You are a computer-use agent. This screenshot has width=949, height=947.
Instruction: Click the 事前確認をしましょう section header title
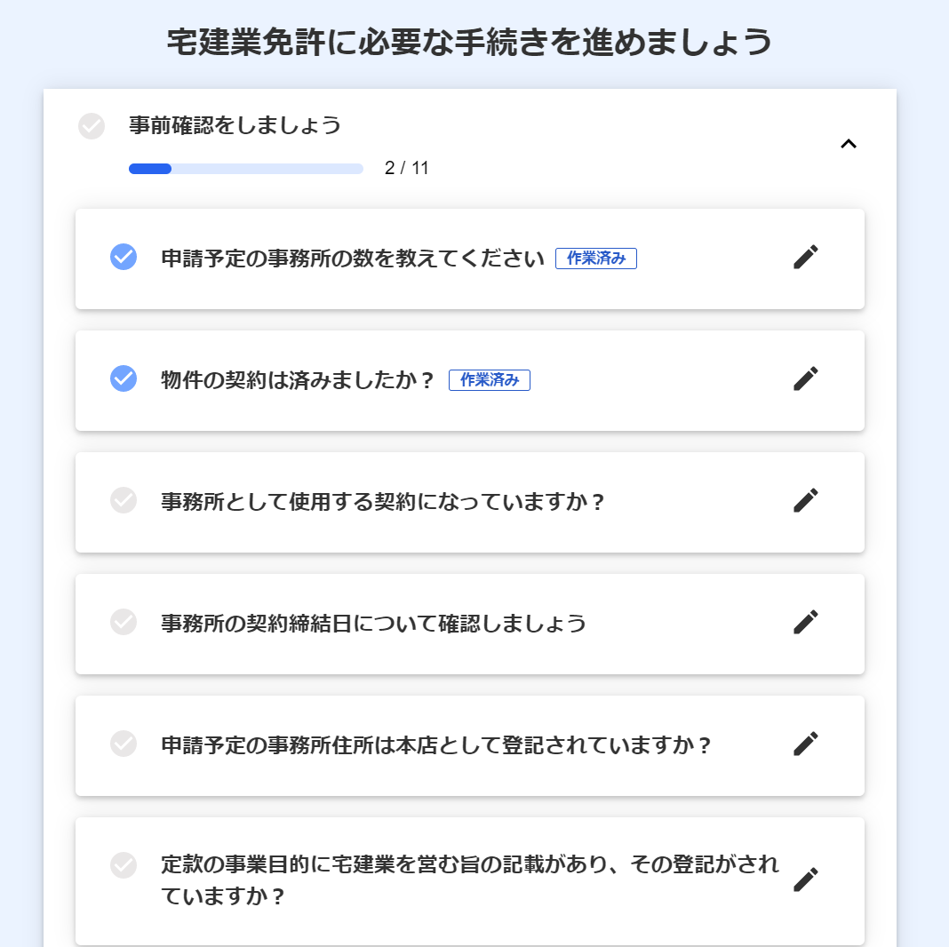[235, 125]
